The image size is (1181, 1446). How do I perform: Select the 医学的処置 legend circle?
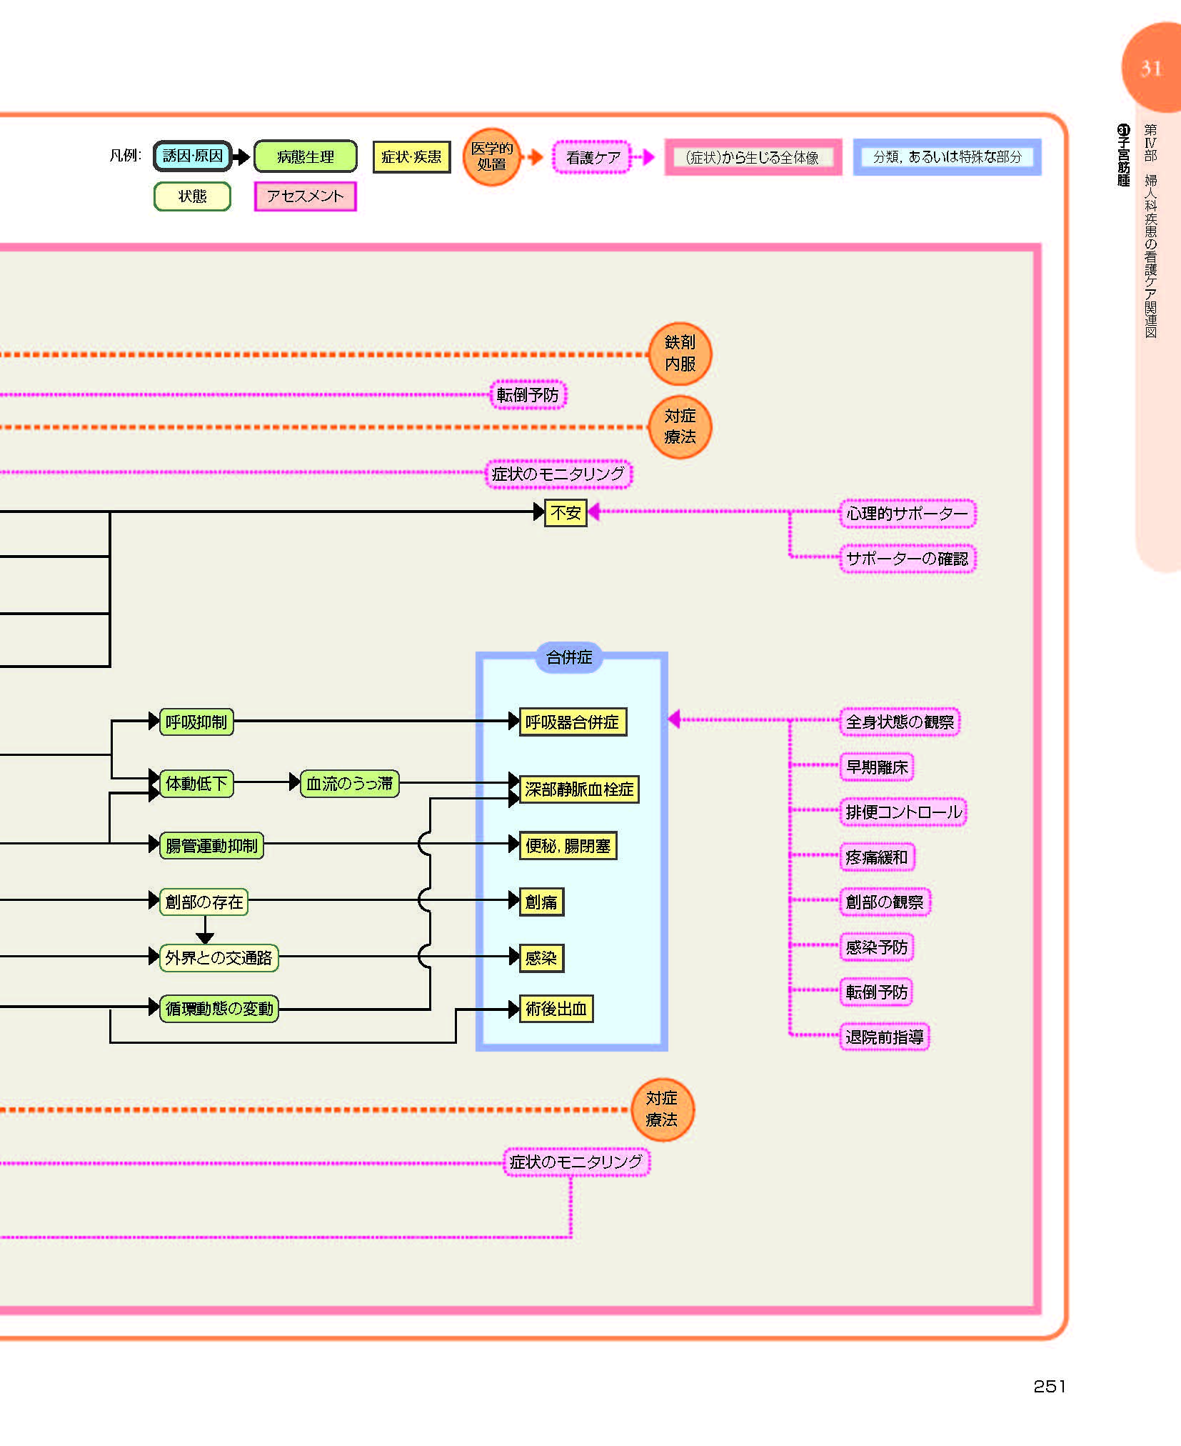coord(491,156)
